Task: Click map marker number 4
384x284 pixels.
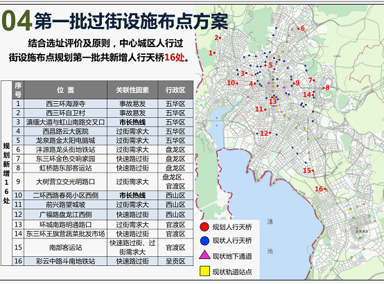Action: [x=251, y=84]
